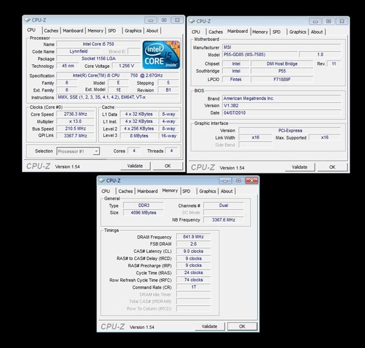Select Graphics tab in the motherboard window
The width and height of the screenshot is (365, 348).
[297, 32]
